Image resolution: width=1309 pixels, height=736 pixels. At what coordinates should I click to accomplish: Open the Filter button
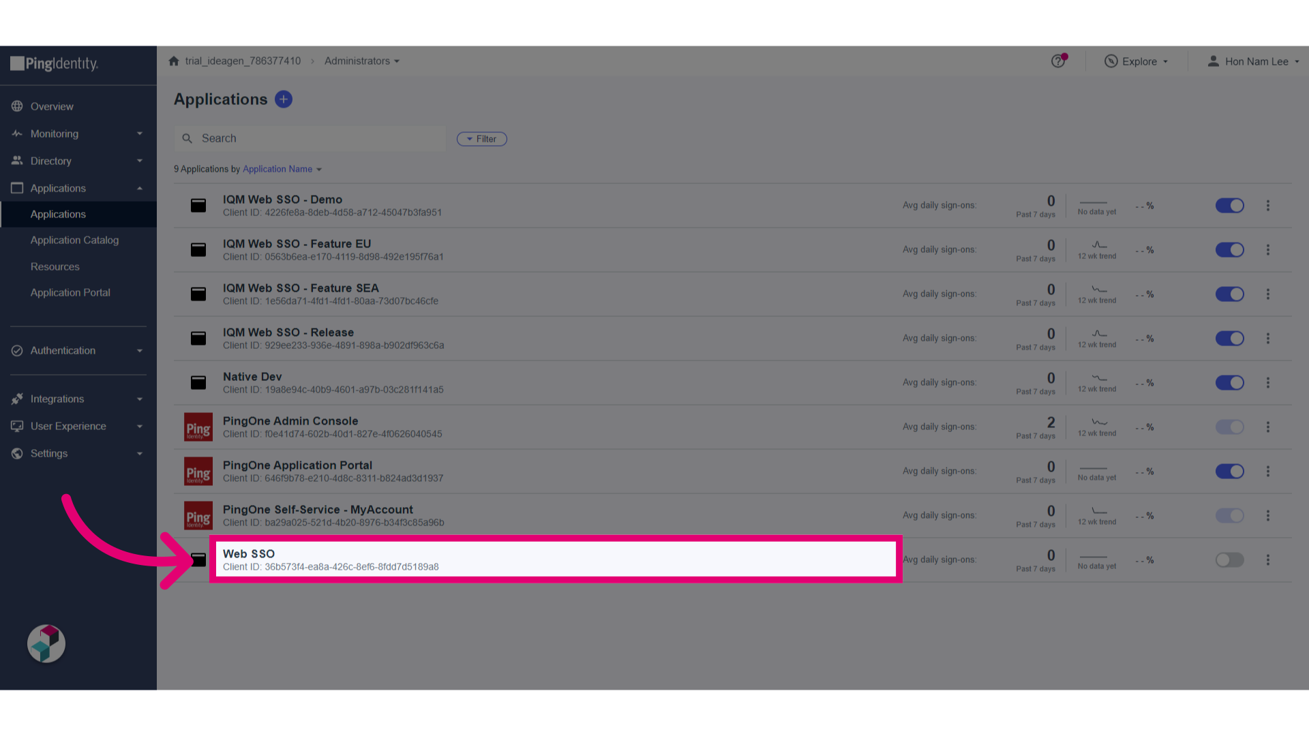pos(482,139)
